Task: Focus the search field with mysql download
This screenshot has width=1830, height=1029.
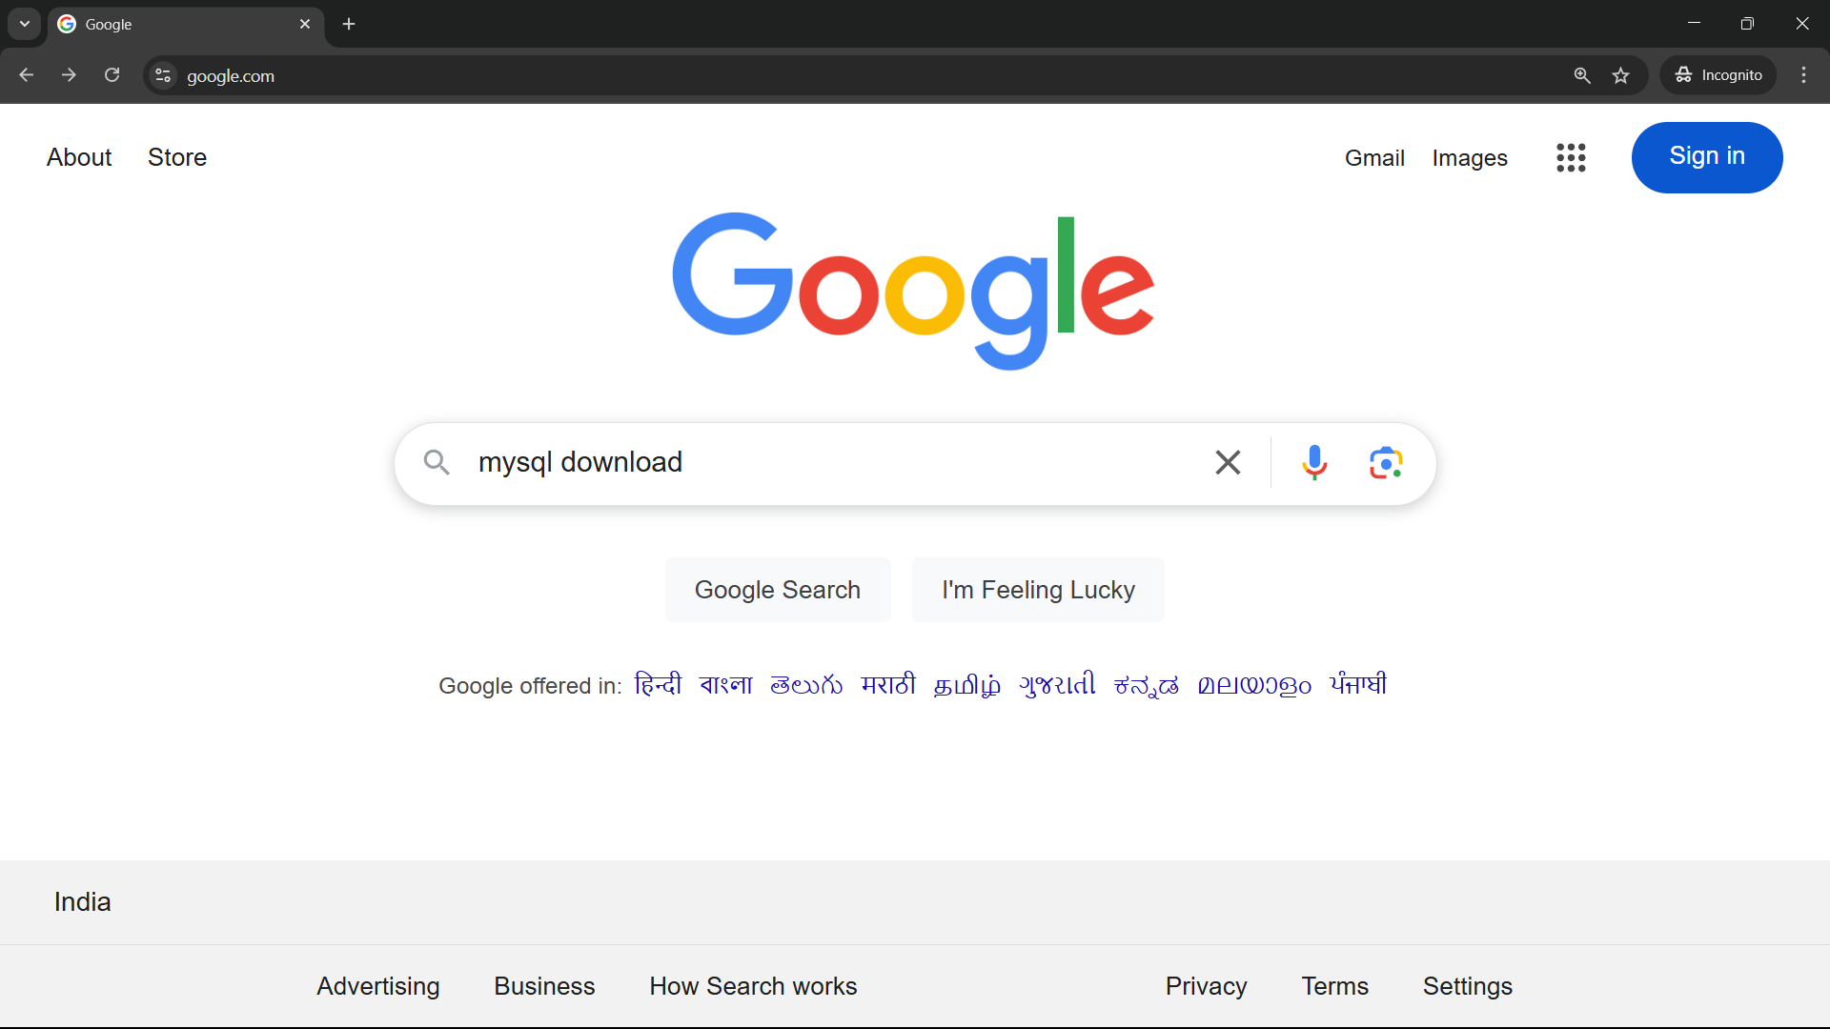Action: click(x=829, y=462)
